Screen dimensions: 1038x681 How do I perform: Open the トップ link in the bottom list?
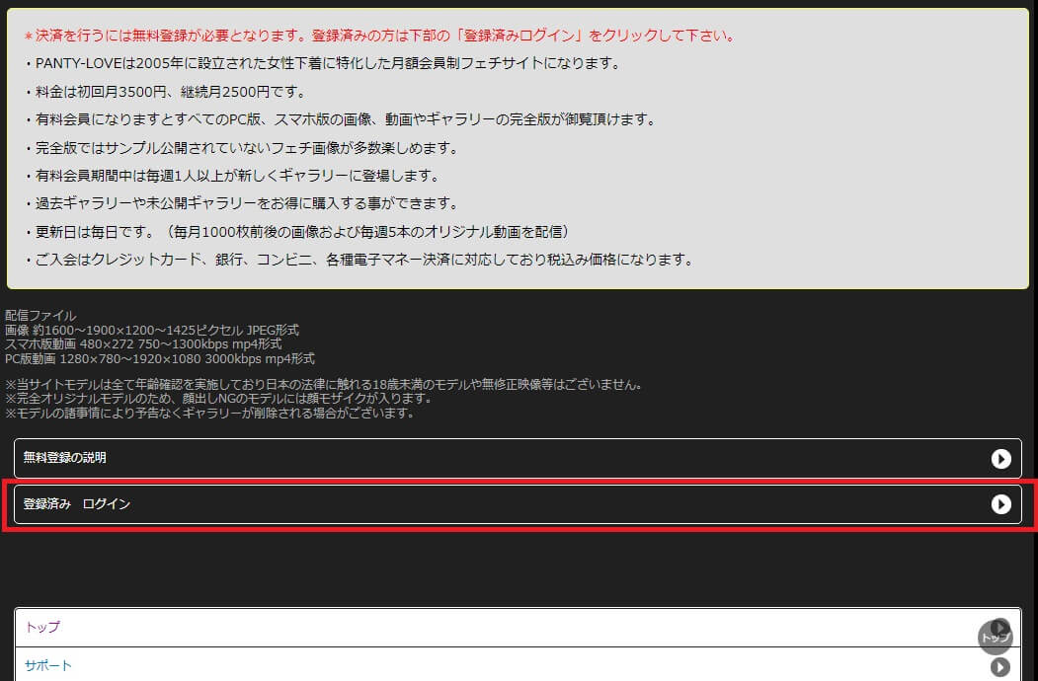click(42, 628)
